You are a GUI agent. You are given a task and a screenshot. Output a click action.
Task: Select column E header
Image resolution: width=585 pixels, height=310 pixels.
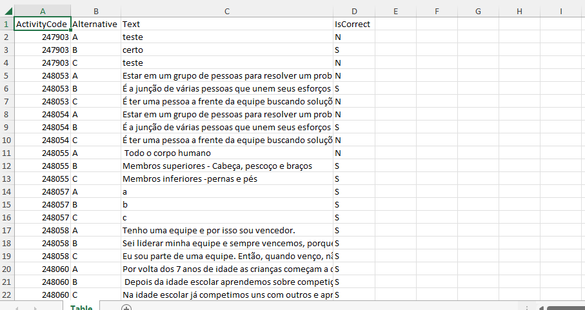[395, 11]
